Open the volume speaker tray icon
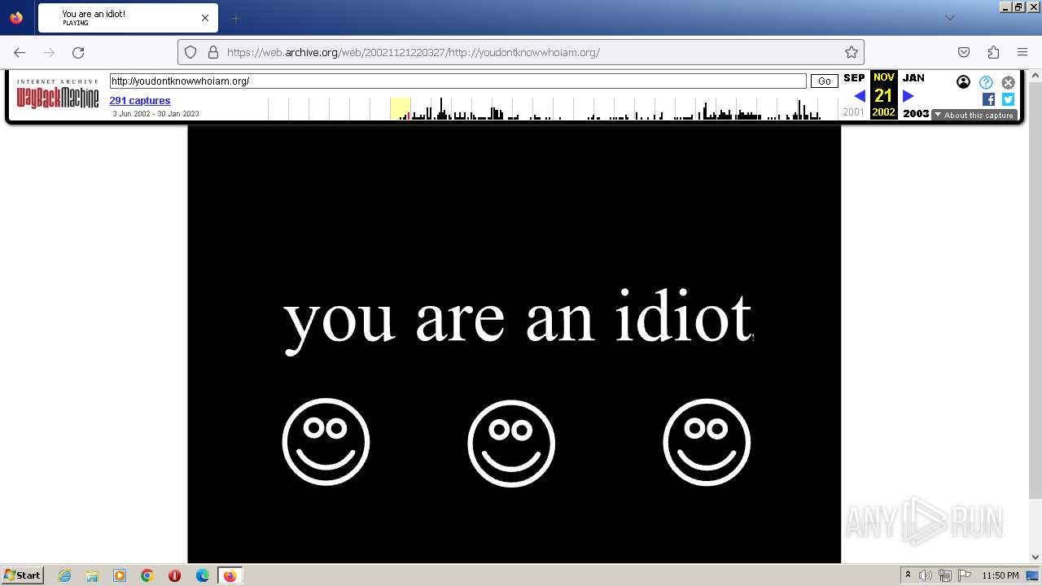Image resolution: width=1042 pixels, height=586 pixels. pyautogui.click(x=926, y=575)
